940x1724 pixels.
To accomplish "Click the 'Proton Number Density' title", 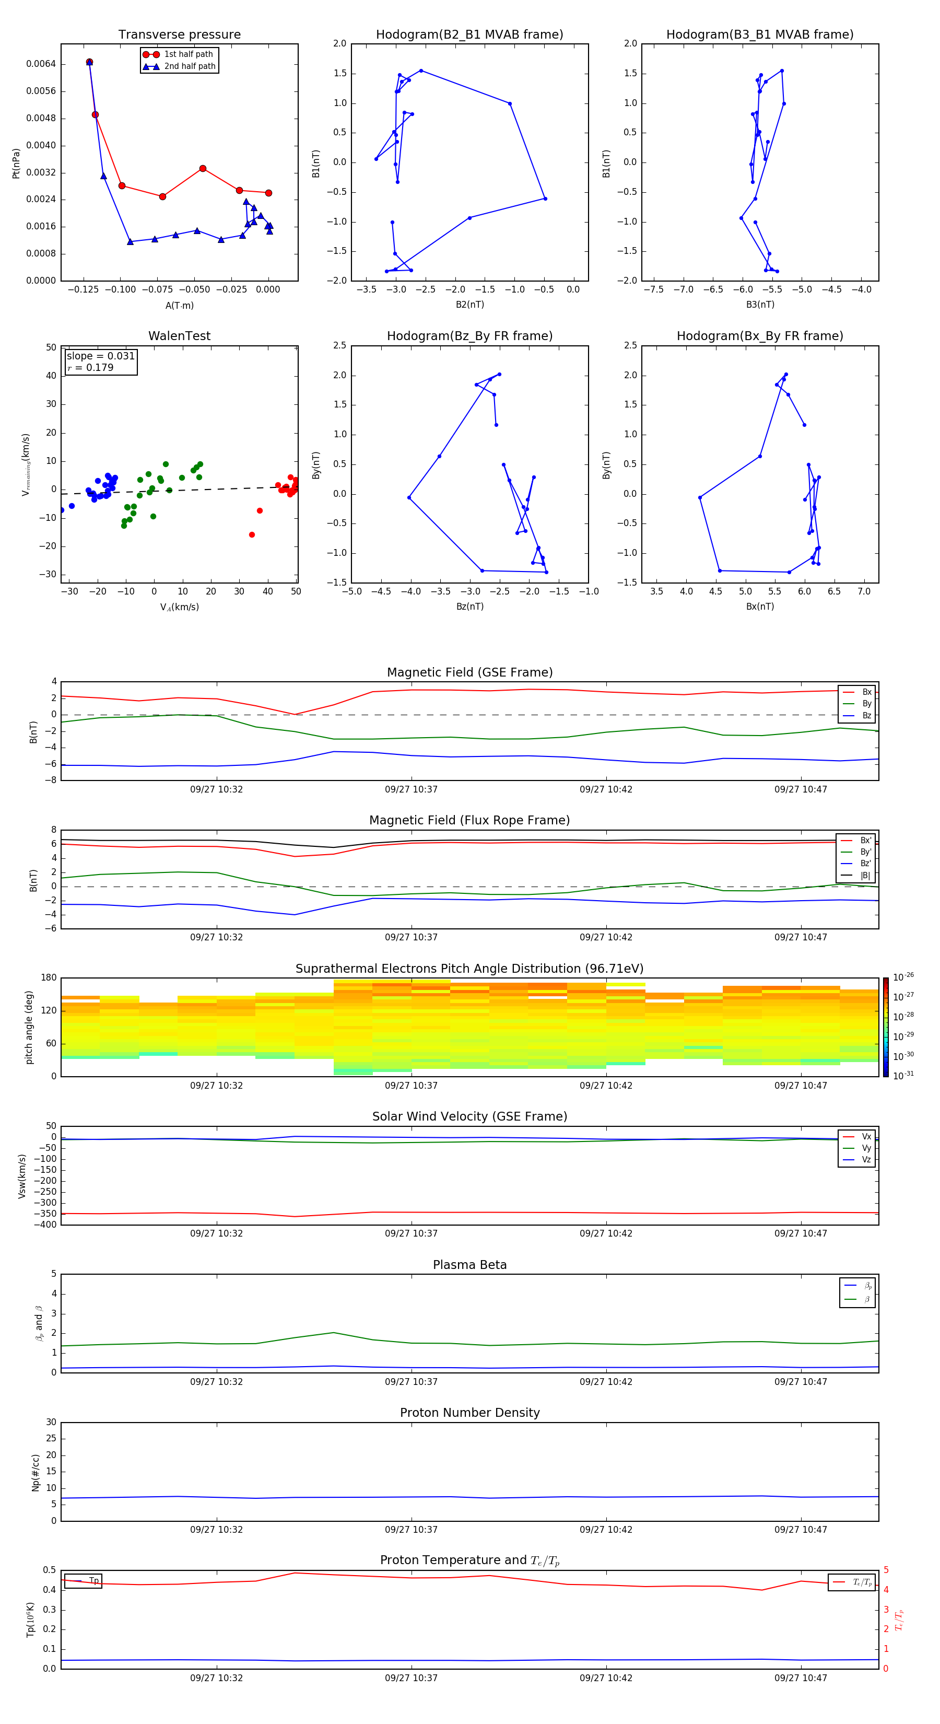I will (x=469, y=1413).
